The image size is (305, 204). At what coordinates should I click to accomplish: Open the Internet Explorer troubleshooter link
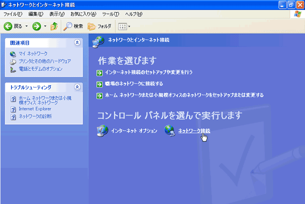click(x=35, y=109)
